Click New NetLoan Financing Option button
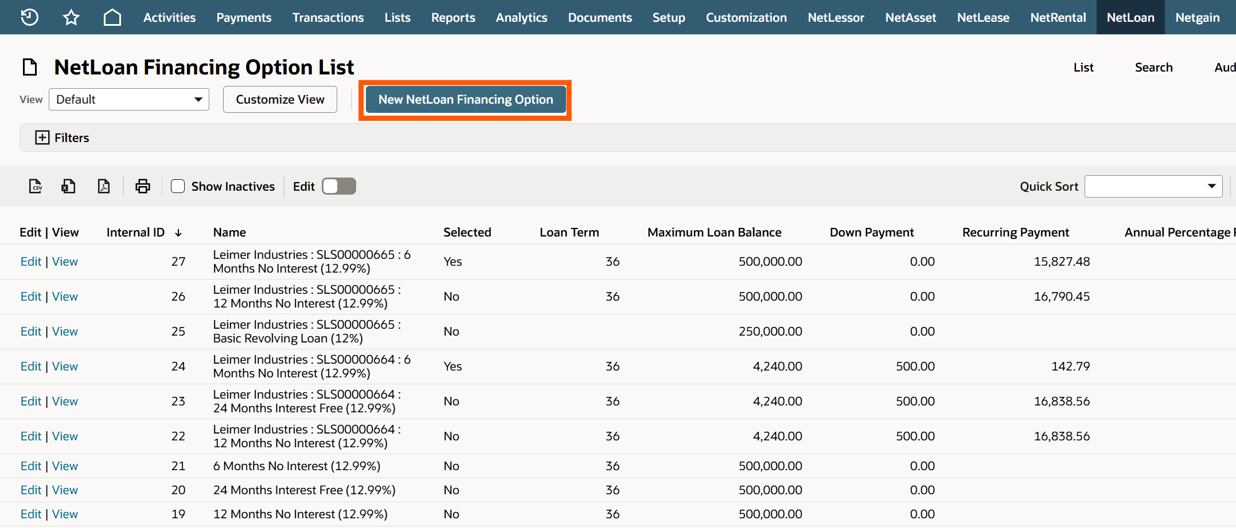 click(465, 100)
